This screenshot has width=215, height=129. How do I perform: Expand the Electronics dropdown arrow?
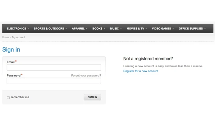28,29
